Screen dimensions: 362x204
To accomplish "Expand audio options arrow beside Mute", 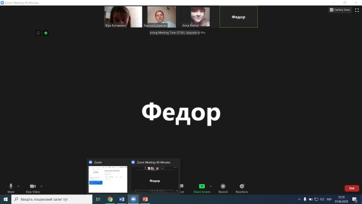I will coord(18,186).
